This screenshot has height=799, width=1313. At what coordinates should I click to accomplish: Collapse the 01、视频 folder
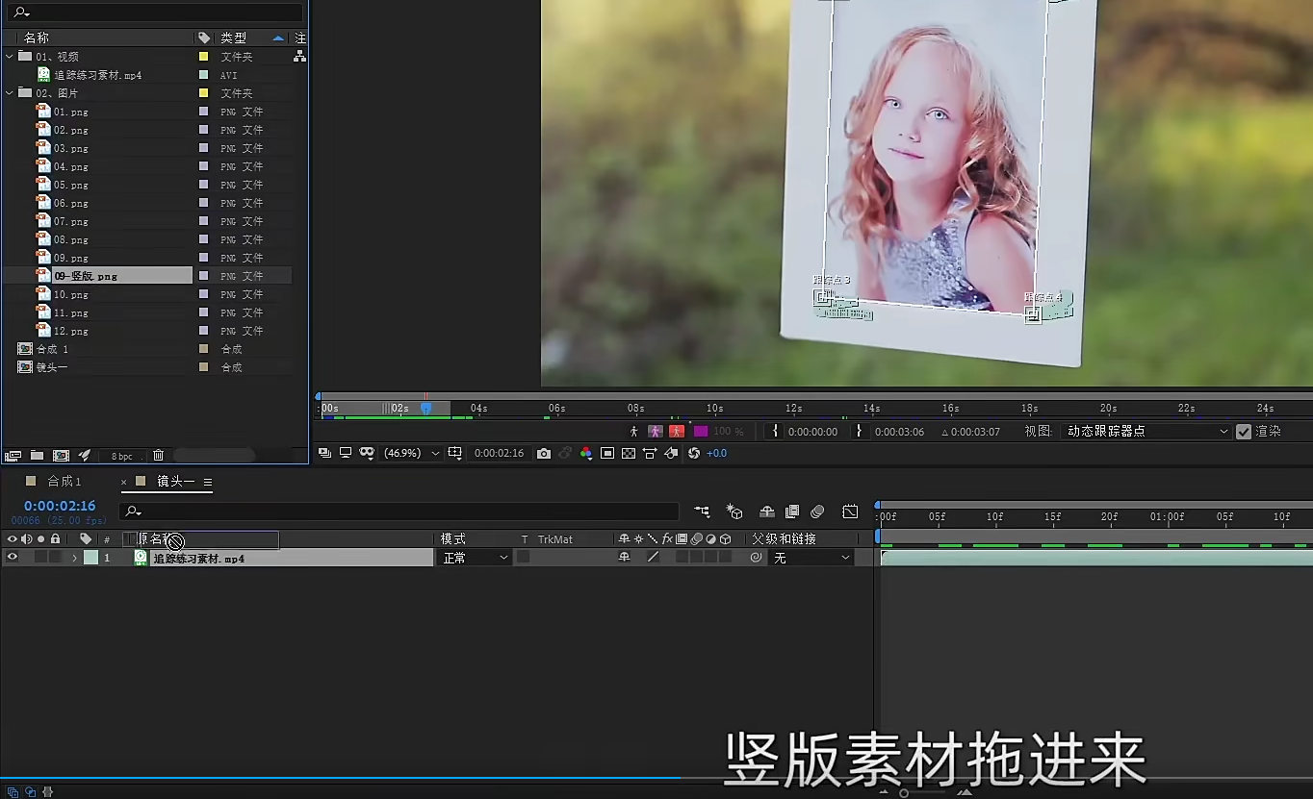click(10, 57)
